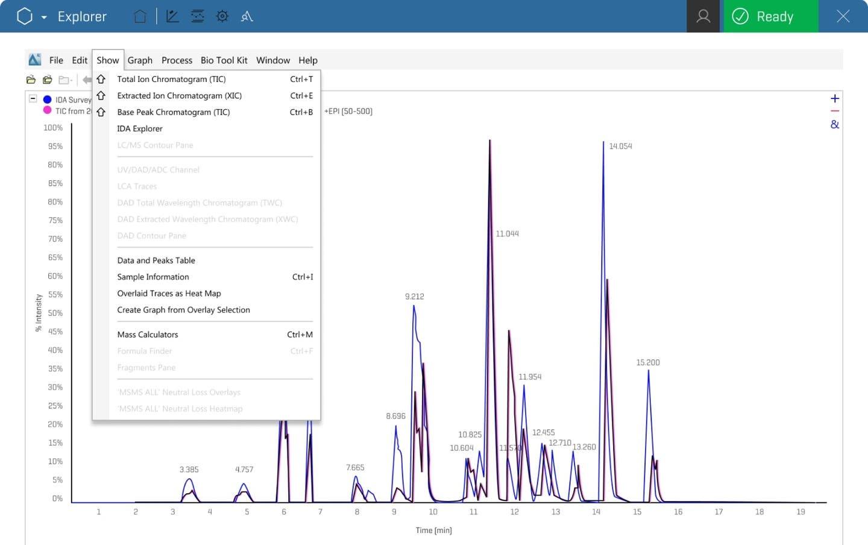The image size is (868, 545).
Task: Choose Overlaid Traces as Heat Map
Action: click(x=169, y=293)
